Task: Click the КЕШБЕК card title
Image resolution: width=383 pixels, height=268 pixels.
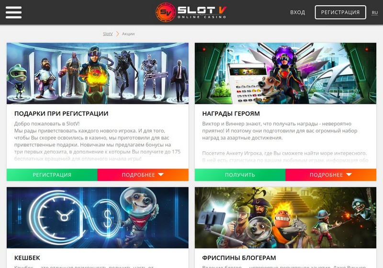Action: tap(27, 258)
